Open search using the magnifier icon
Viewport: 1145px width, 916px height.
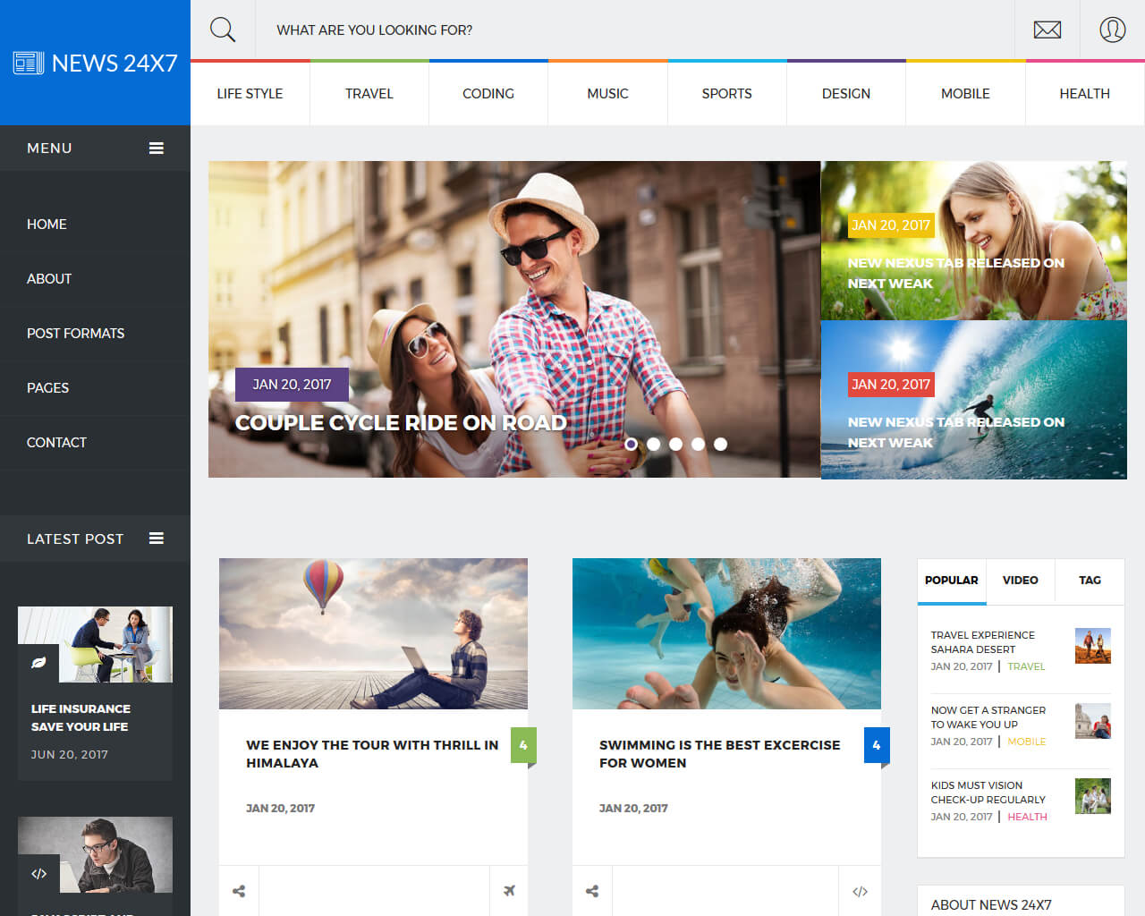[x=222, y=29]
